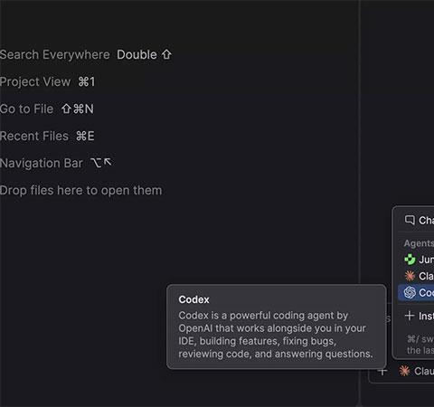Select the Chat mode entry
The width and height of the screenshot is (434, 407).
click(416, 220)
